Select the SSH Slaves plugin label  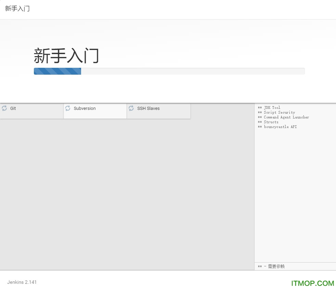tap(148, 109)
